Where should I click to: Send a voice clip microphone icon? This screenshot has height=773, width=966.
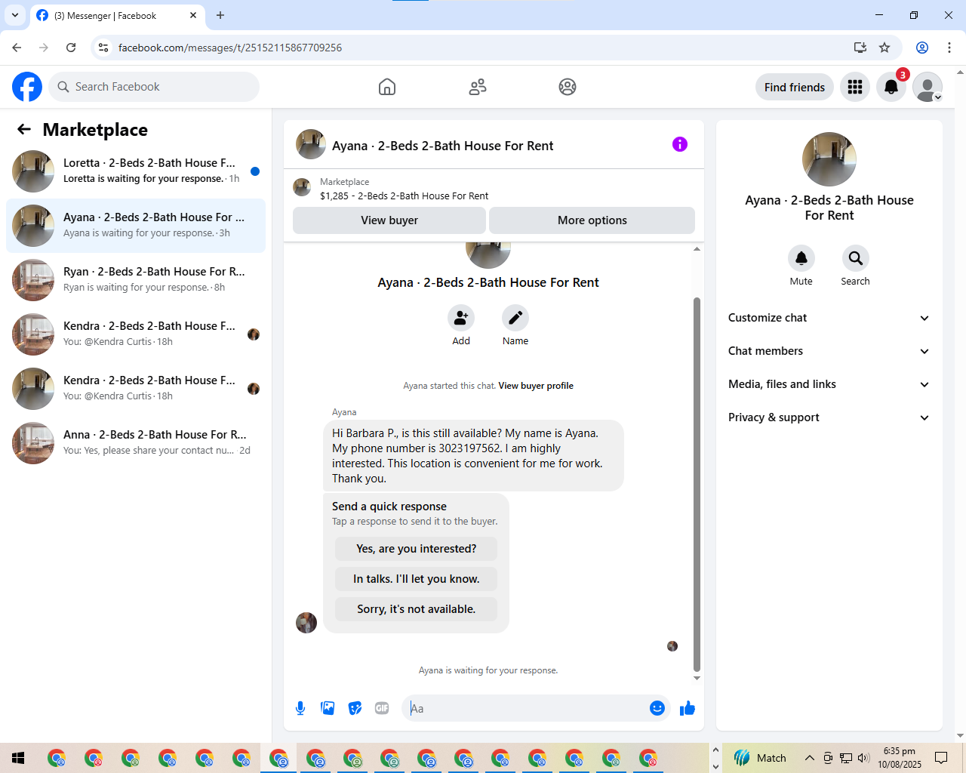(300, 708)
